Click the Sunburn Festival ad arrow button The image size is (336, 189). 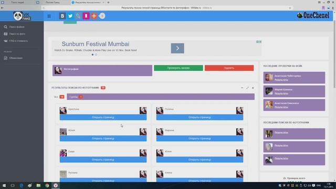[177, 48]
